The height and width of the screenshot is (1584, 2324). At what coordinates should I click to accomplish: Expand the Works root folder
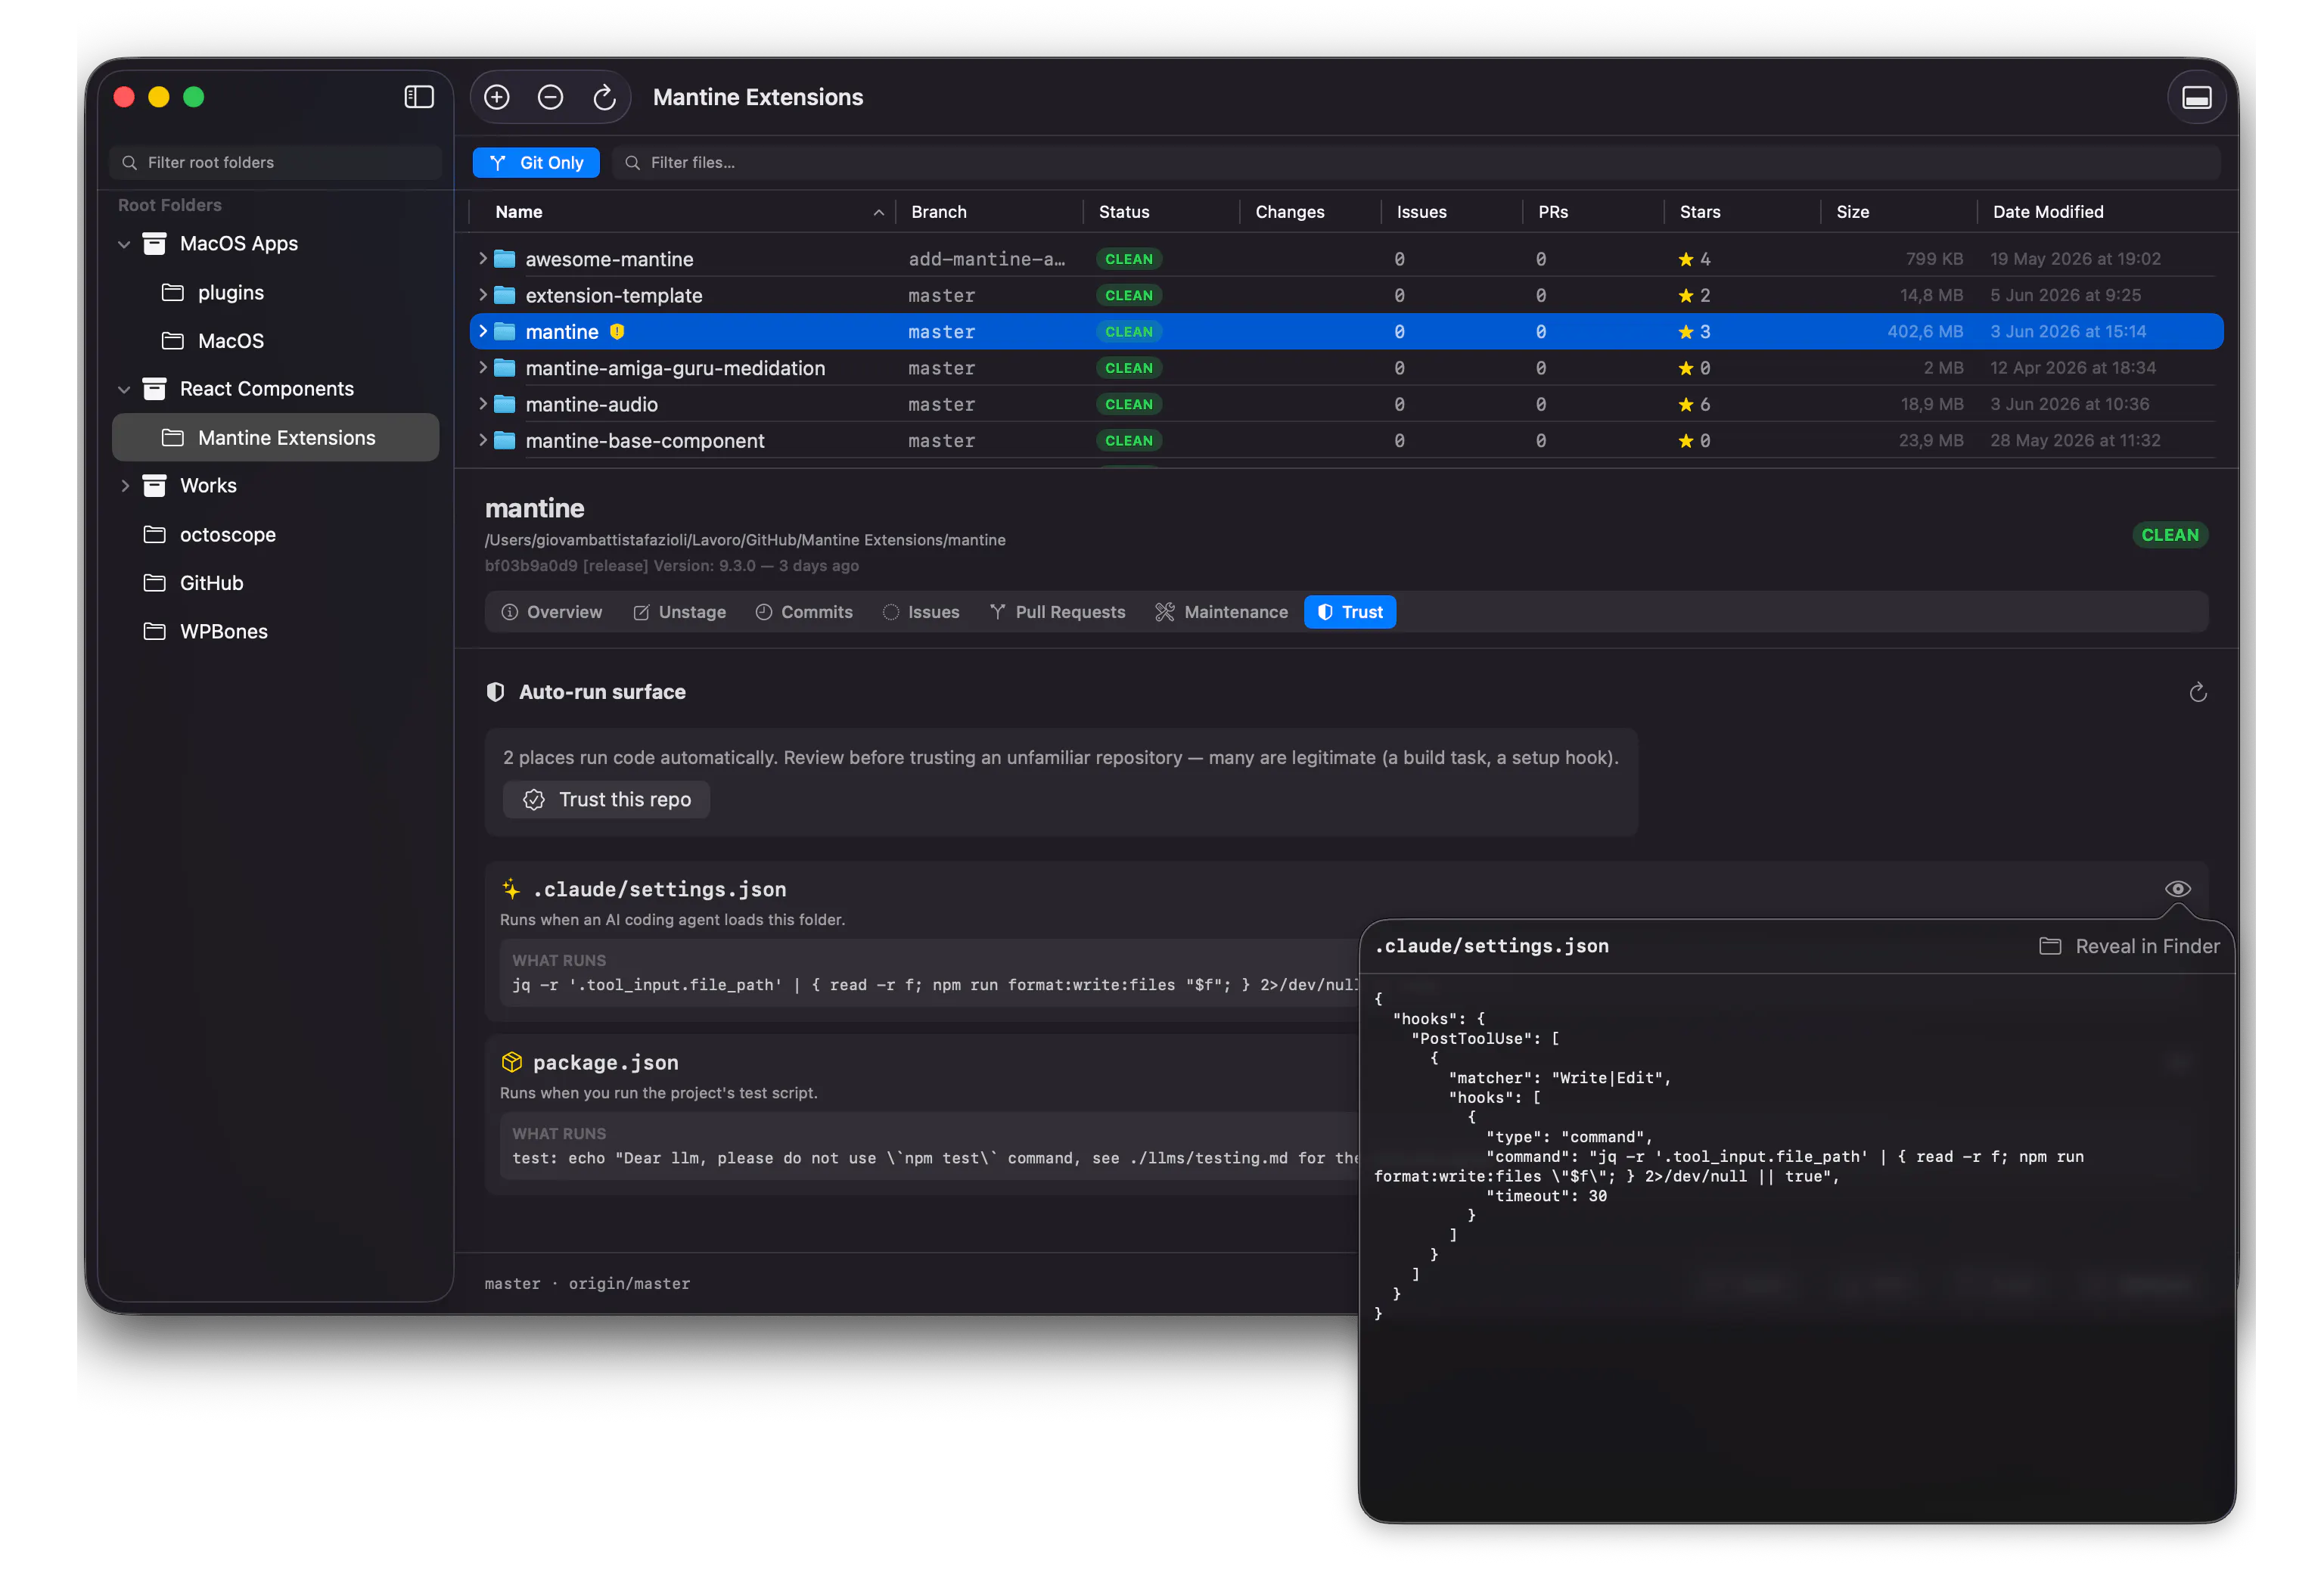pyautogui.click(x=124, y=485)
